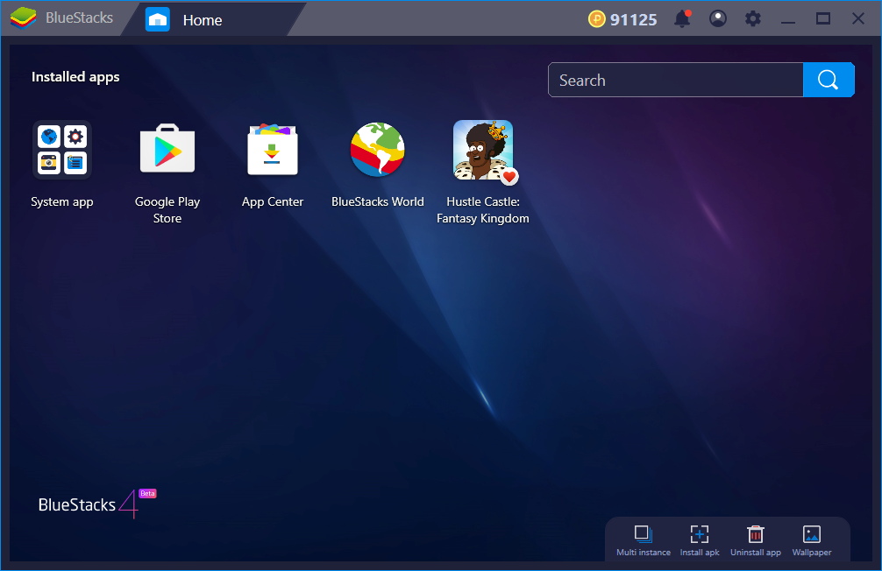
Task: Open the App Center icon
Action: pyautogui.click(x=273, y=150)
